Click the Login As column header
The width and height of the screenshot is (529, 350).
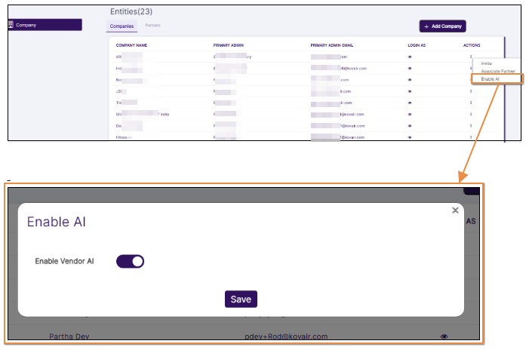click(x=417, y=45)
